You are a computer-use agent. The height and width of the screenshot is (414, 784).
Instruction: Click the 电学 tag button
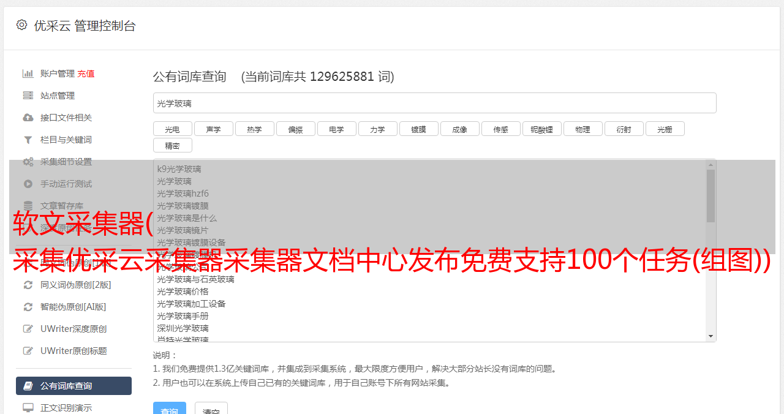(336, 129)
